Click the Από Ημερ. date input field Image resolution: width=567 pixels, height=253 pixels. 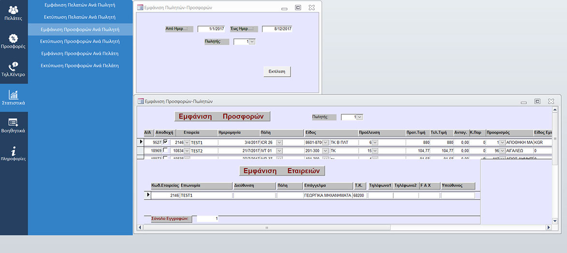point(211,29)
